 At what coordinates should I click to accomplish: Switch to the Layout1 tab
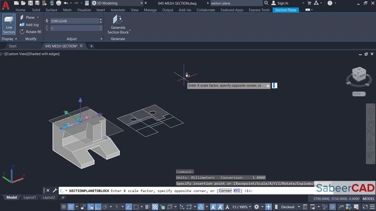point(29,198)
